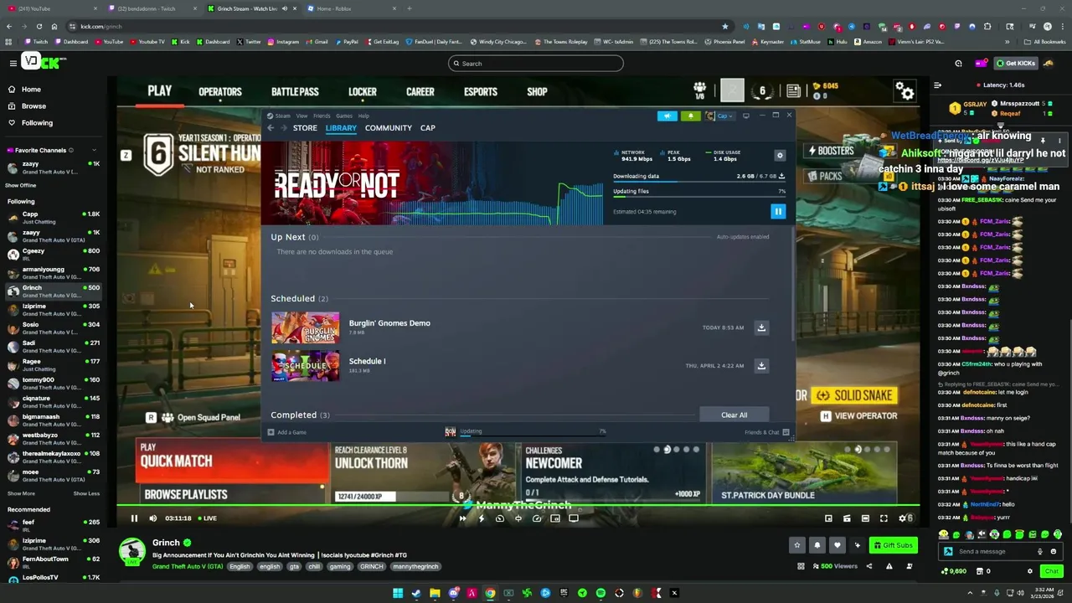Open Windows Start button on taskbar
Viewport: 1072px width, 603px height.
coord(398,593)
